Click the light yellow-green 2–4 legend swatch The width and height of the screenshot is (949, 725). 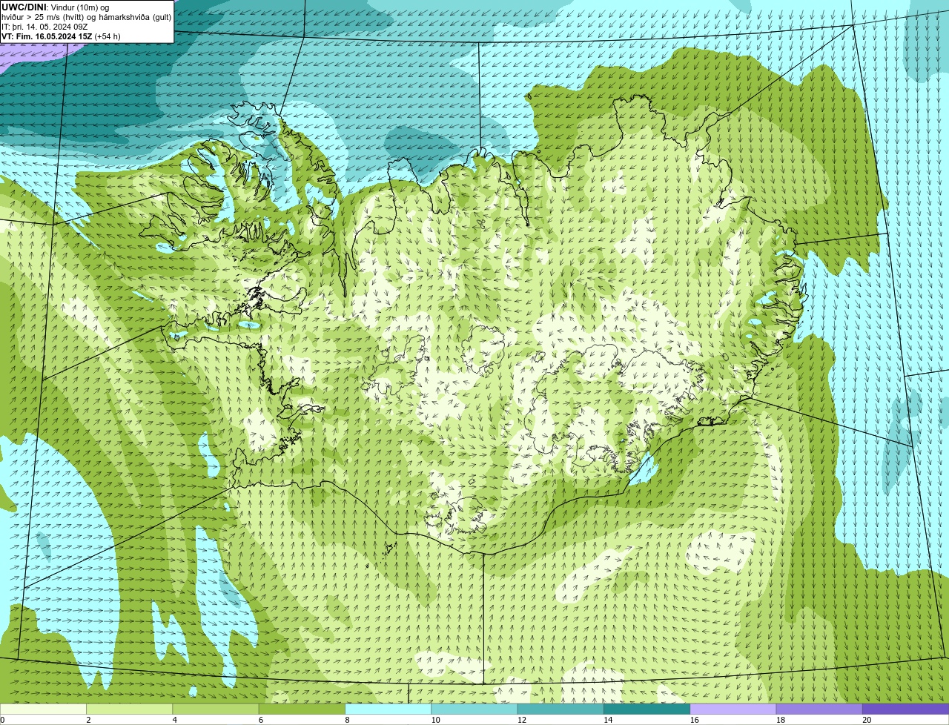coord(129,709)
